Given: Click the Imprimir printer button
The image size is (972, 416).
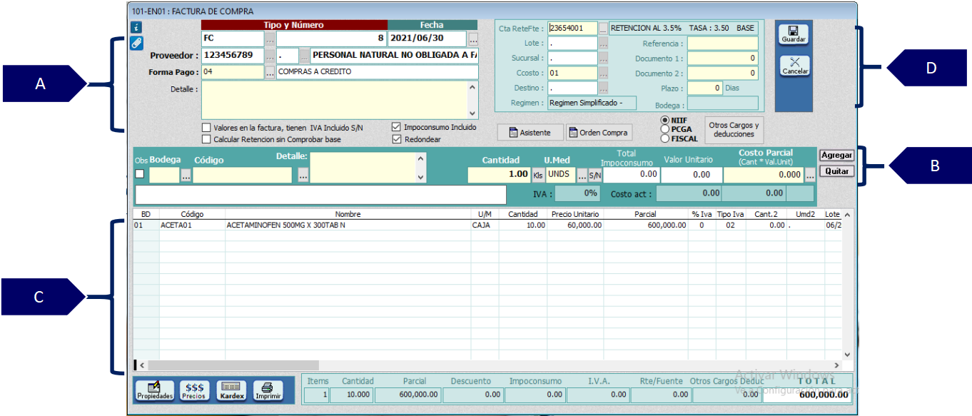Looking at the screenshot, I should [268, 391].
